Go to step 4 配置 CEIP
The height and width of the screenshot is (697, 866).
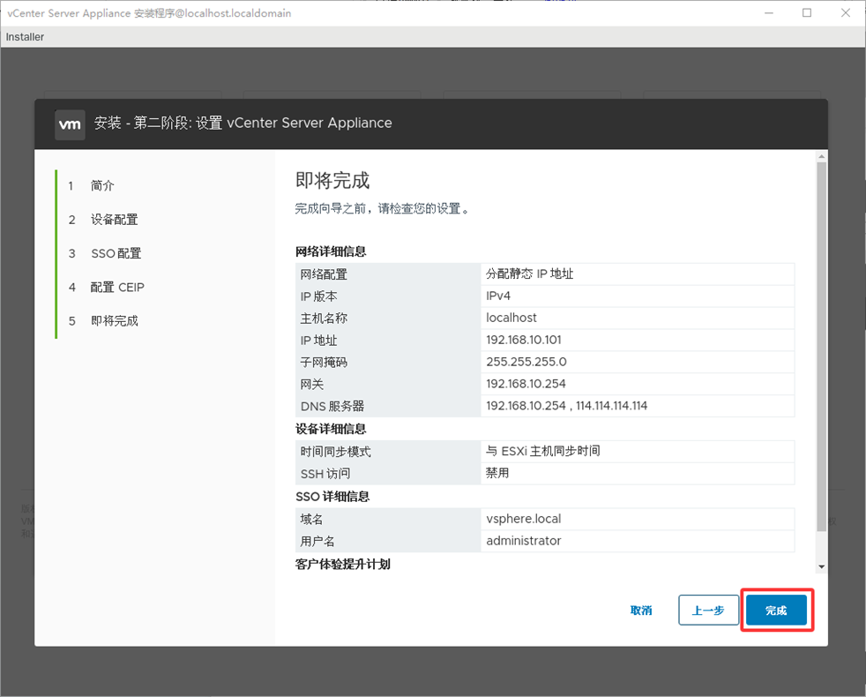click(117, 288)
